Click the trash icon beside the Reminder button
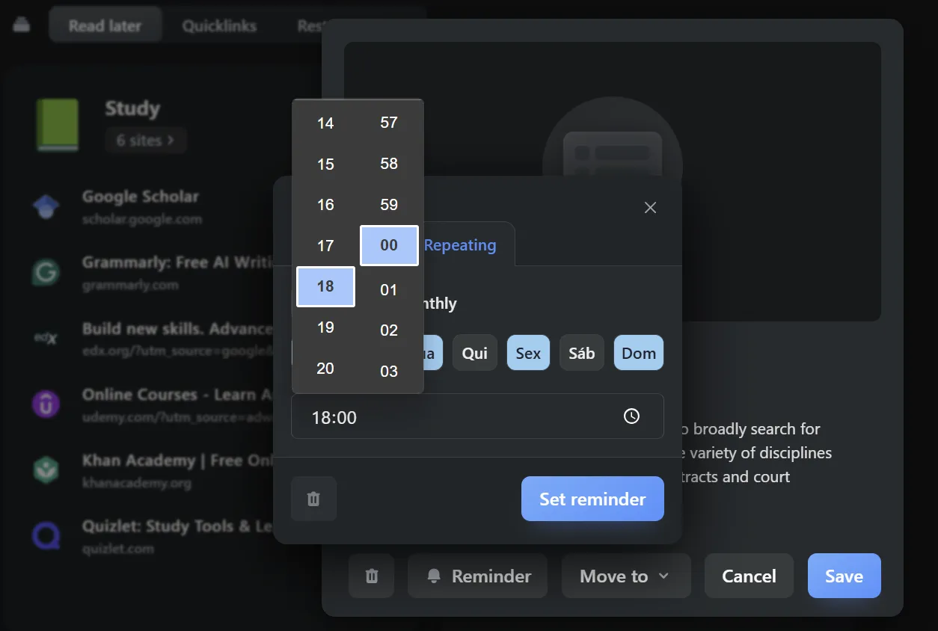Screen dimensions: 938x631 click(371, 576)
